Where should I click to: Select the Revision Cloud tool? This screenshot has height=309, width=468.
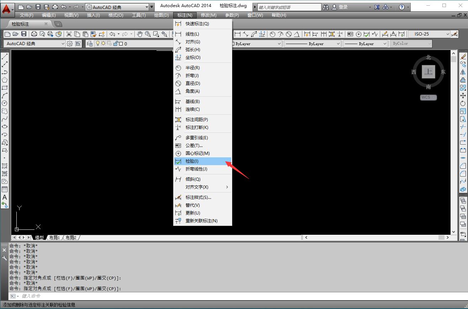5,111
